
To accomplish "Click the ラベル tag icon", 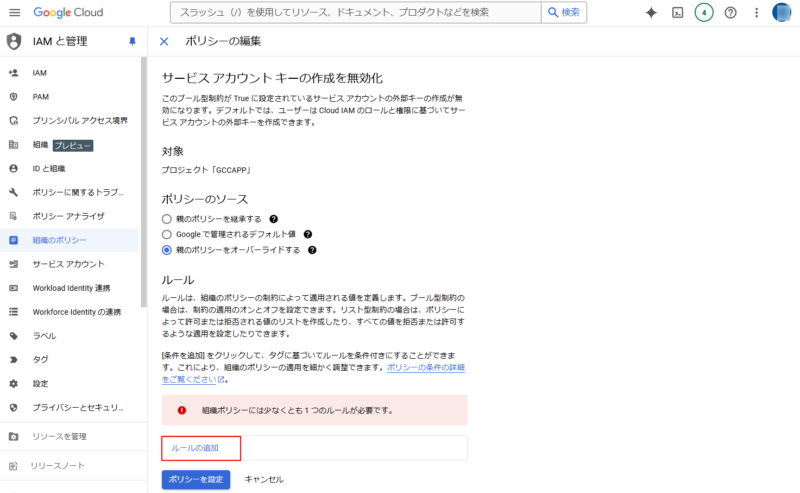I will click(14, 336).
